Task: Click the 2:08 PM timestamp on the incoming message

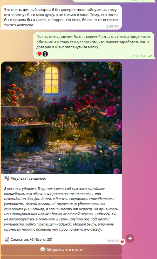Action: tap(113, 27)
